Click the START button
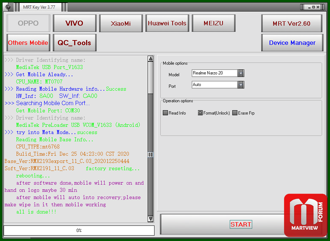The image size is (330, 241). pyautogui.click(x=241, y=224)
